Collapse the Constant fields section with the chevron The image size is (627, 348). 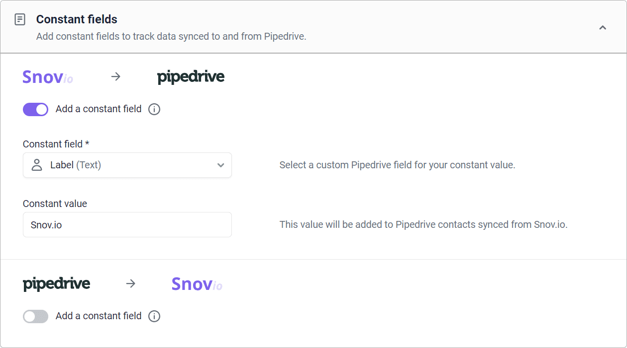(603, 28)
